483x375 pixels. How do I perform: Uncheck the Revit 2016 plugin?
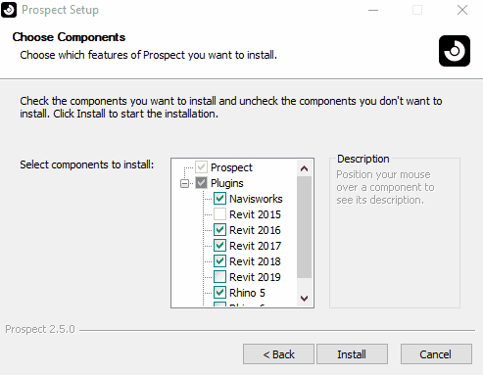pos(219,230)
